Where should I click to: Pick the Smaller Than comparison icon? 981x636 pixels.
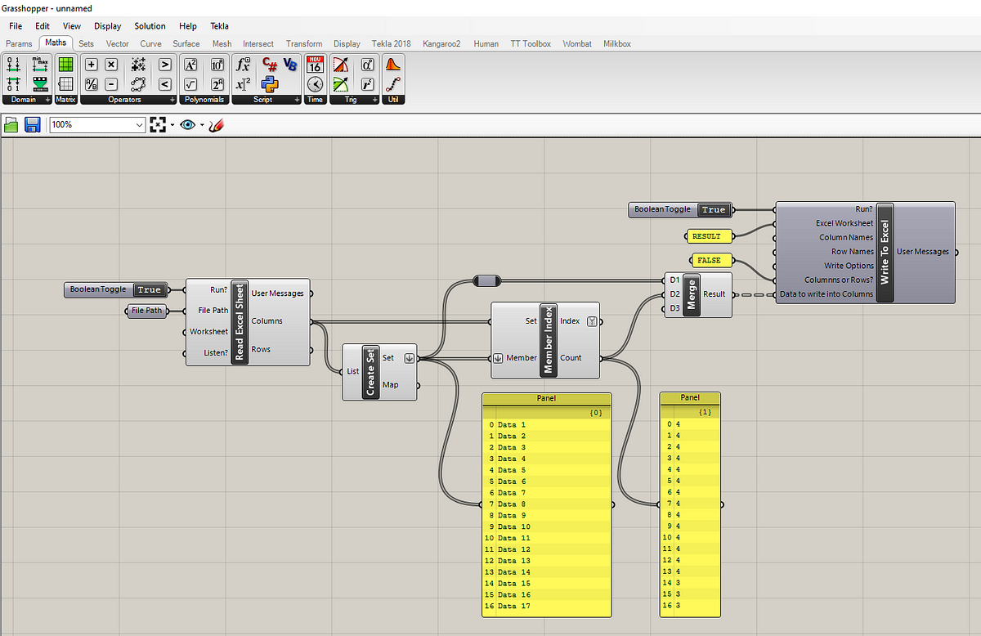165,83
